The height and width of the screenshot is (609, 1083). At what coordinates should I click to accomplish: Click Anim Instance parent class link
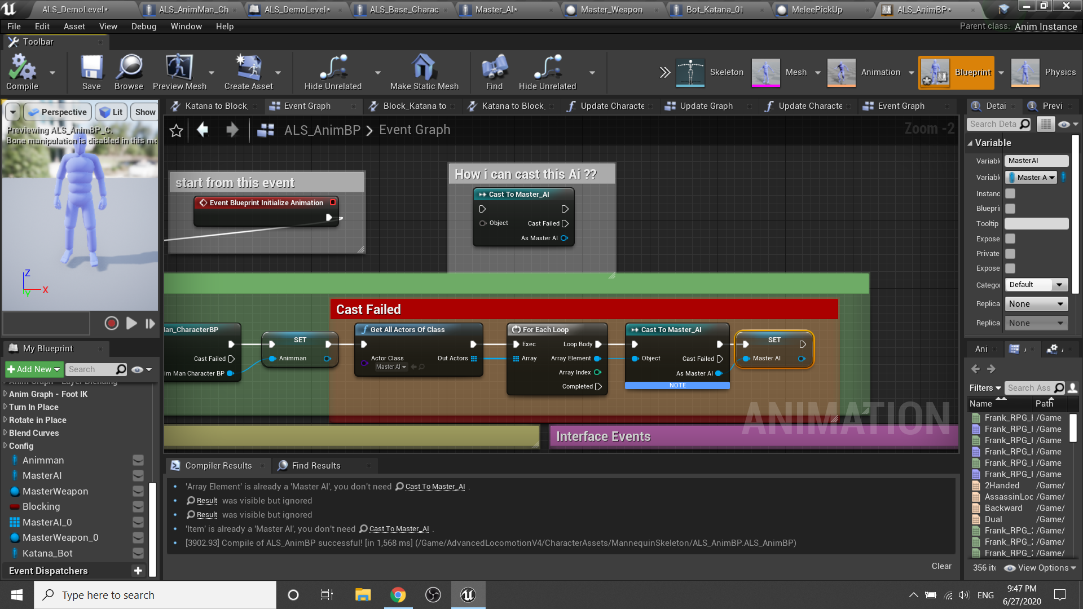[1046, 27]
